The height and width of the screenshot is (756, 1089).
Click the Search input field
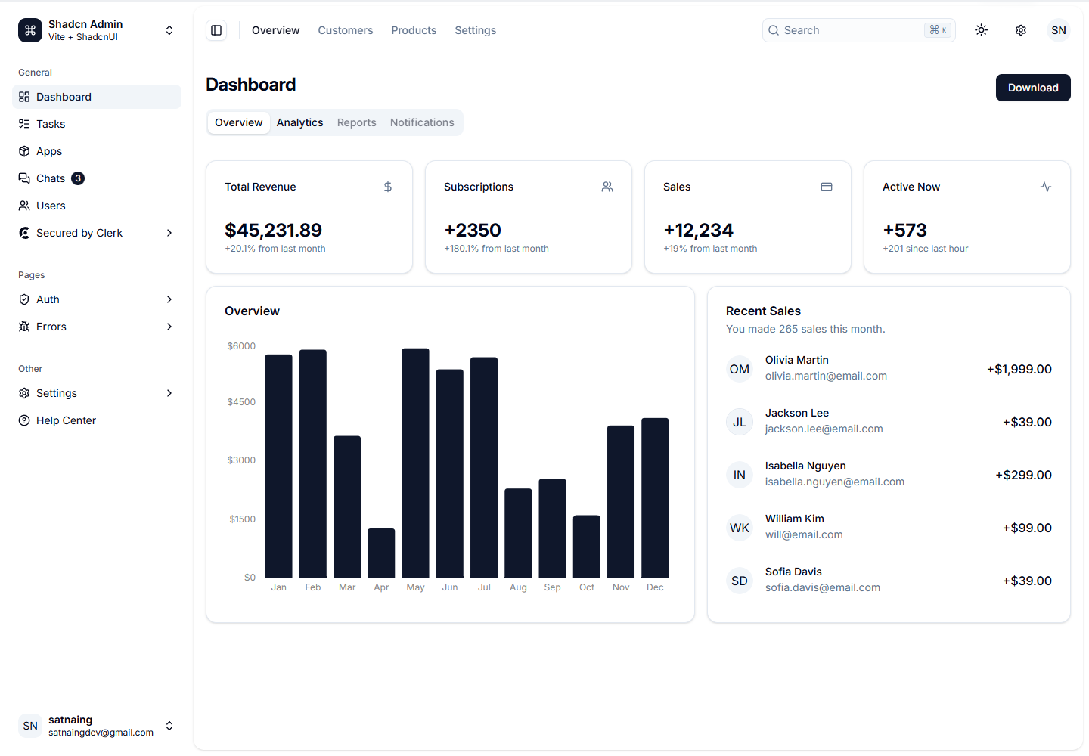point(859,30)
